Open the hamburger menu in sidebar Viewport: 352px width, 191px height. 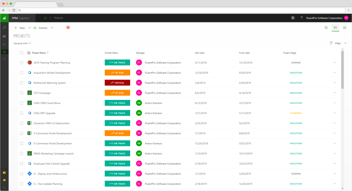tap(4, 36)
